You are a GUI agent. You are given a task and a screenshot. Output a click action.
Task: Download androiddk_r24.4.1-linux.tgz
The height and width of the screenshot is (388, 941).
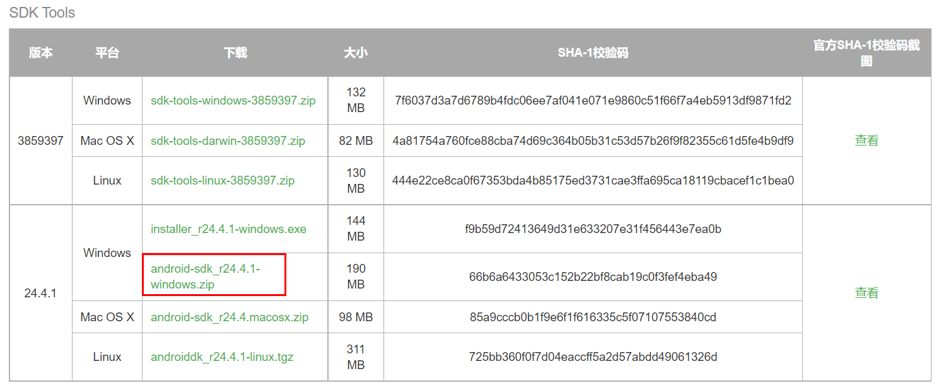(222, 357)
